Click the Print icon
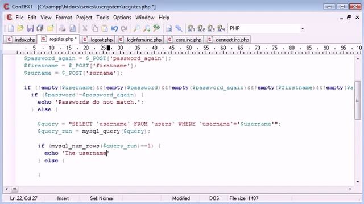The height and width of the screenshot is (204, 364). [62, 28]
